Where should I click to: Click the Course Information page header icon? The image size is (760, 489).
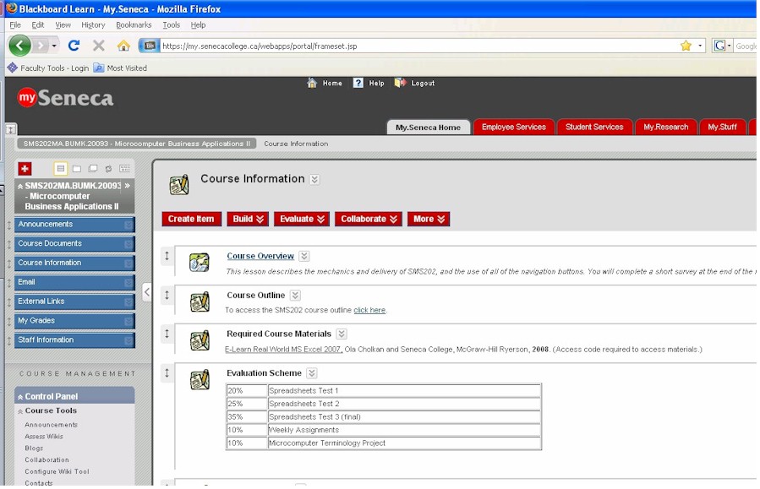coord(179,184)
